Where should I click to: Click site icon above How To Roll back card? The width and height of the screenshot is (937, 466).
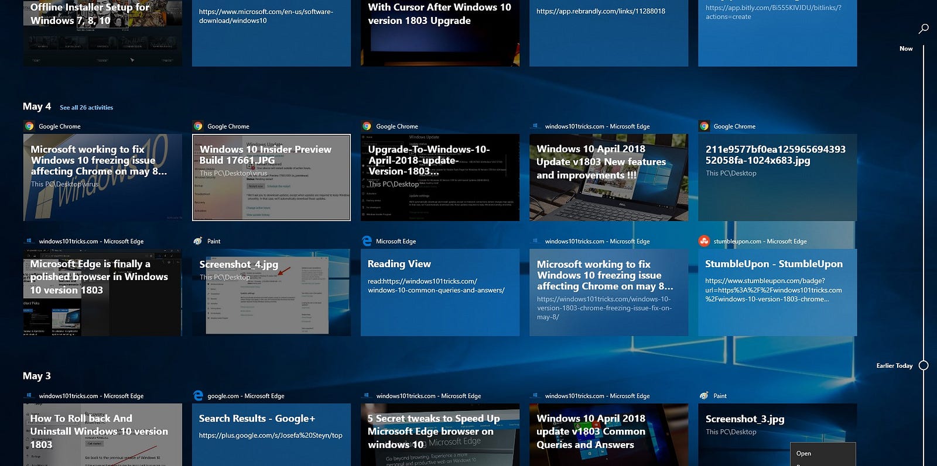click(29, 396)
